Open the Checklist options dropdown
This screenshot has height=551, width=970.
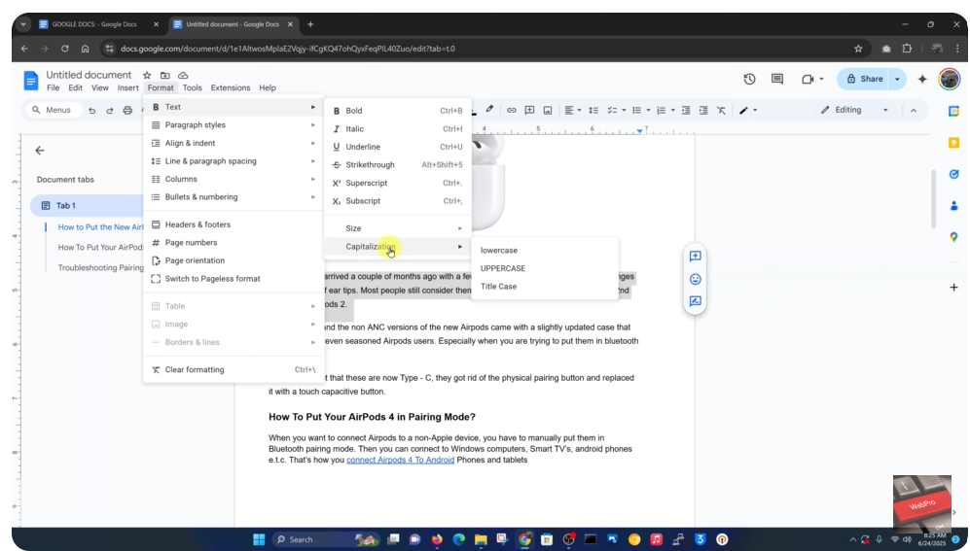tap(624, 111)
